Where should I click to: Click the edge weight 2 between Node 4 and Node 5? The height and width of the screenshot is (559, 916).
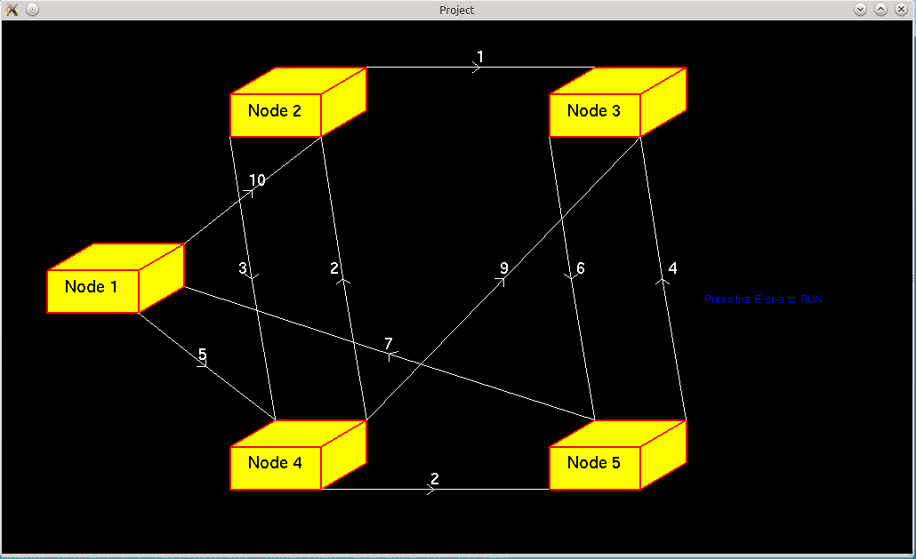[x=433, y=479]
